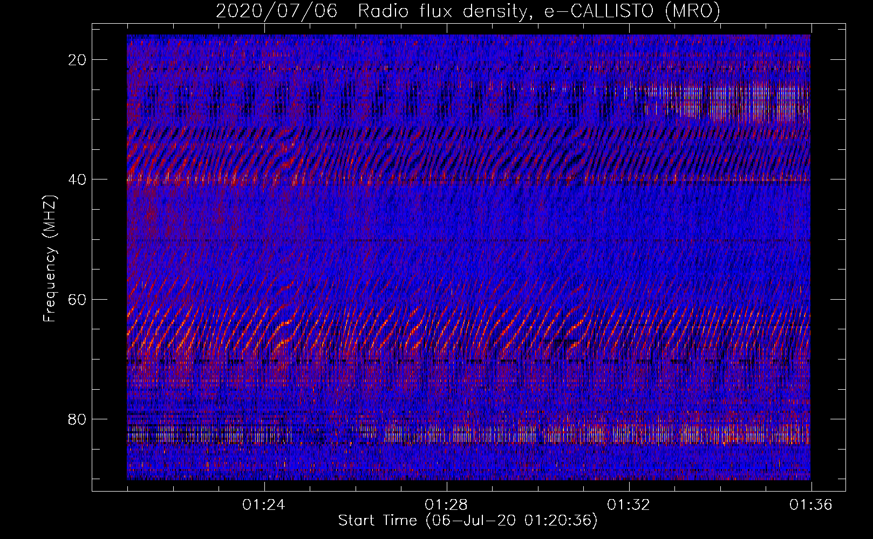Click the 01:28 time tick label
This screenshot has width=873, height=539.
(x=446, y=505)
